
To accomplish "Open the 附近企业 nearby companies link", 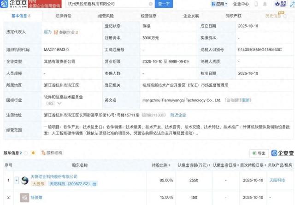I will point(178,115).
